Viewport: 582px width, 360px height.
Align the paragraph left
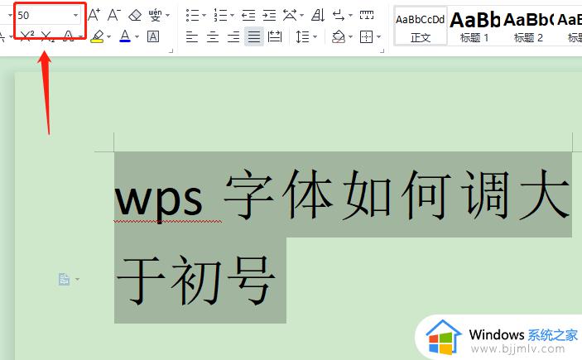tap(192, 36)
